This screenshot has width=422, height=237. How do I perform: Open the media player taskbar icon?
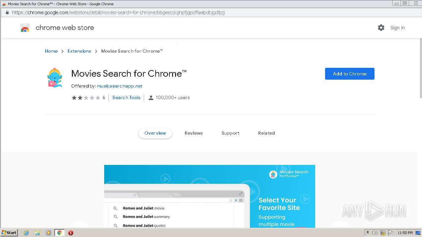[x=48, y=233]
